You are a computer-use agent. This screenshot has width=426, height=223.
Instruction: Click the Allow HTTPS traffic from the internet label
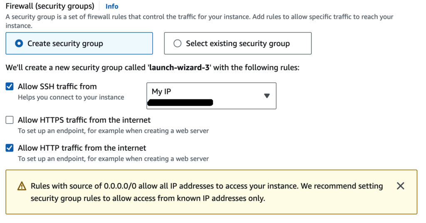[x=84, y=120]
